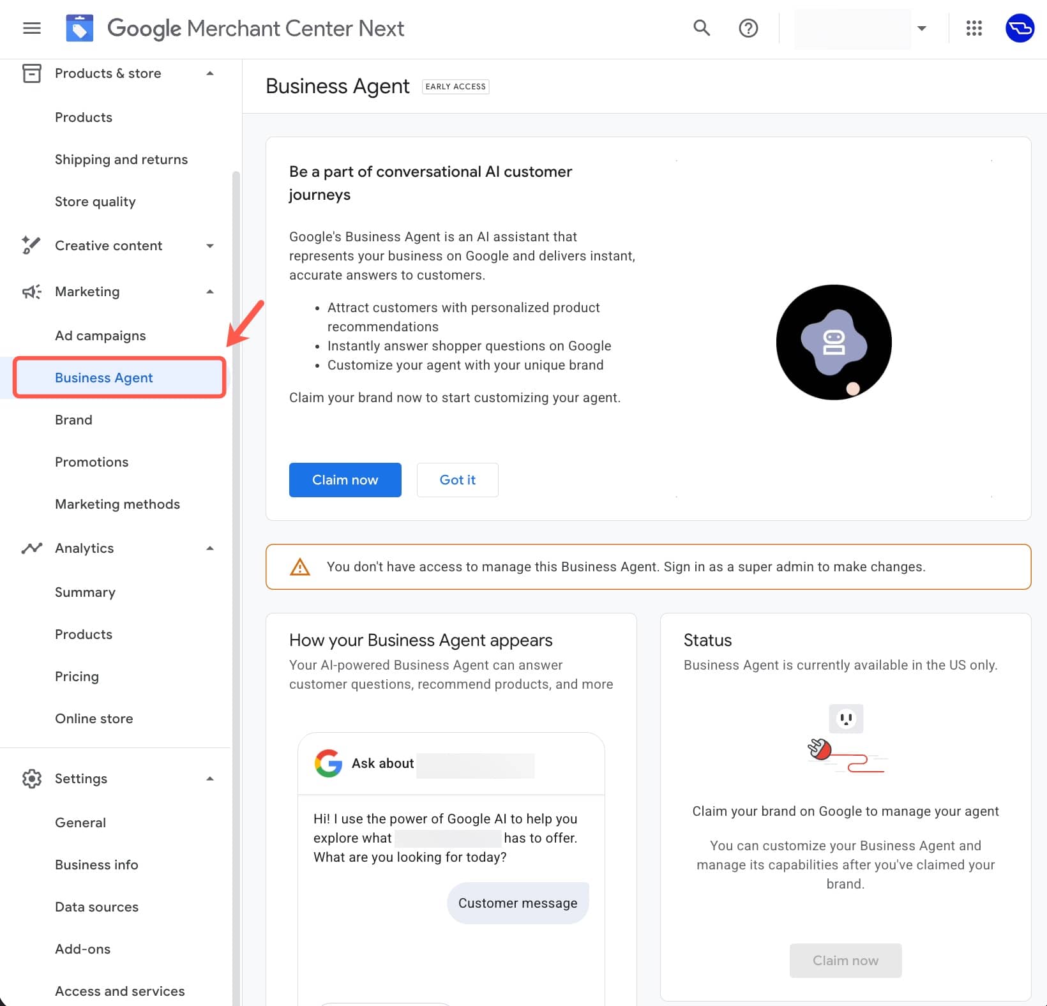Expand the Creative content section
Image resolution: width=1047 pixels, height=1006 pixels.
coord(210,246)
